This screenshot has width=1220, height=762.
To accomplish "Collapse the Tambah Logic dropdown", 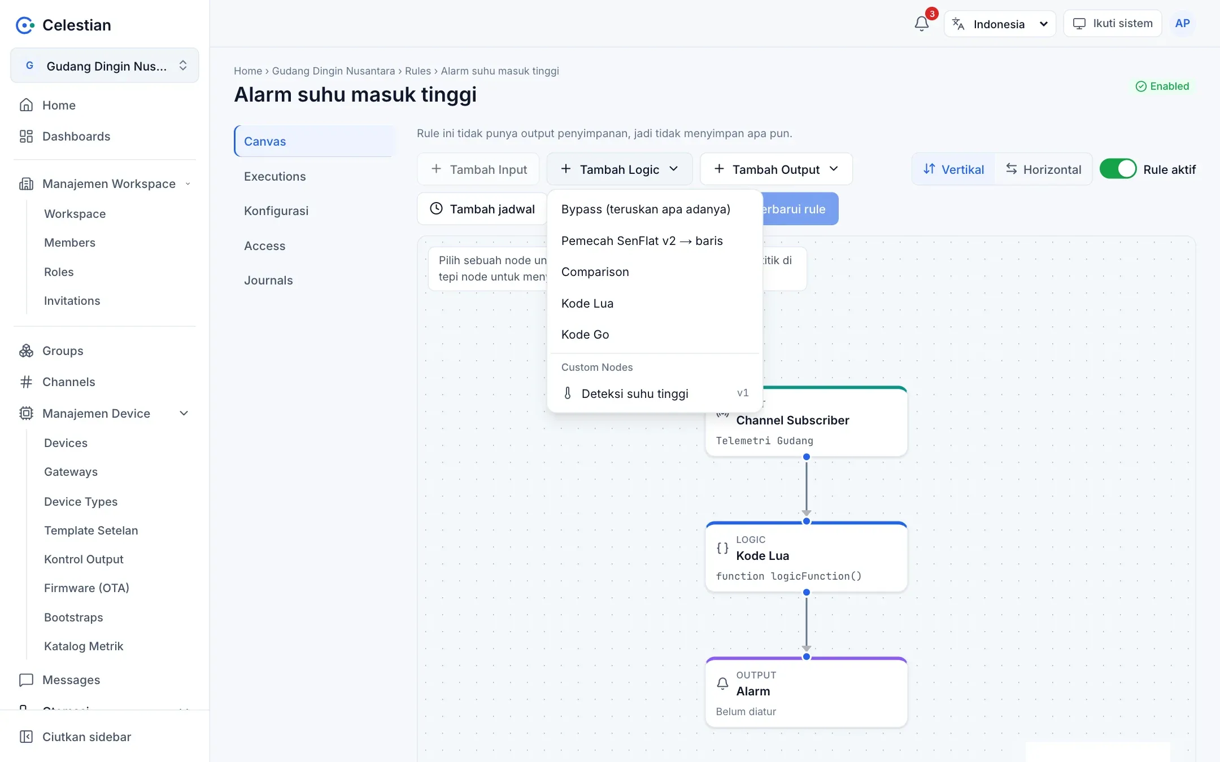I will (x=620, y=169).
